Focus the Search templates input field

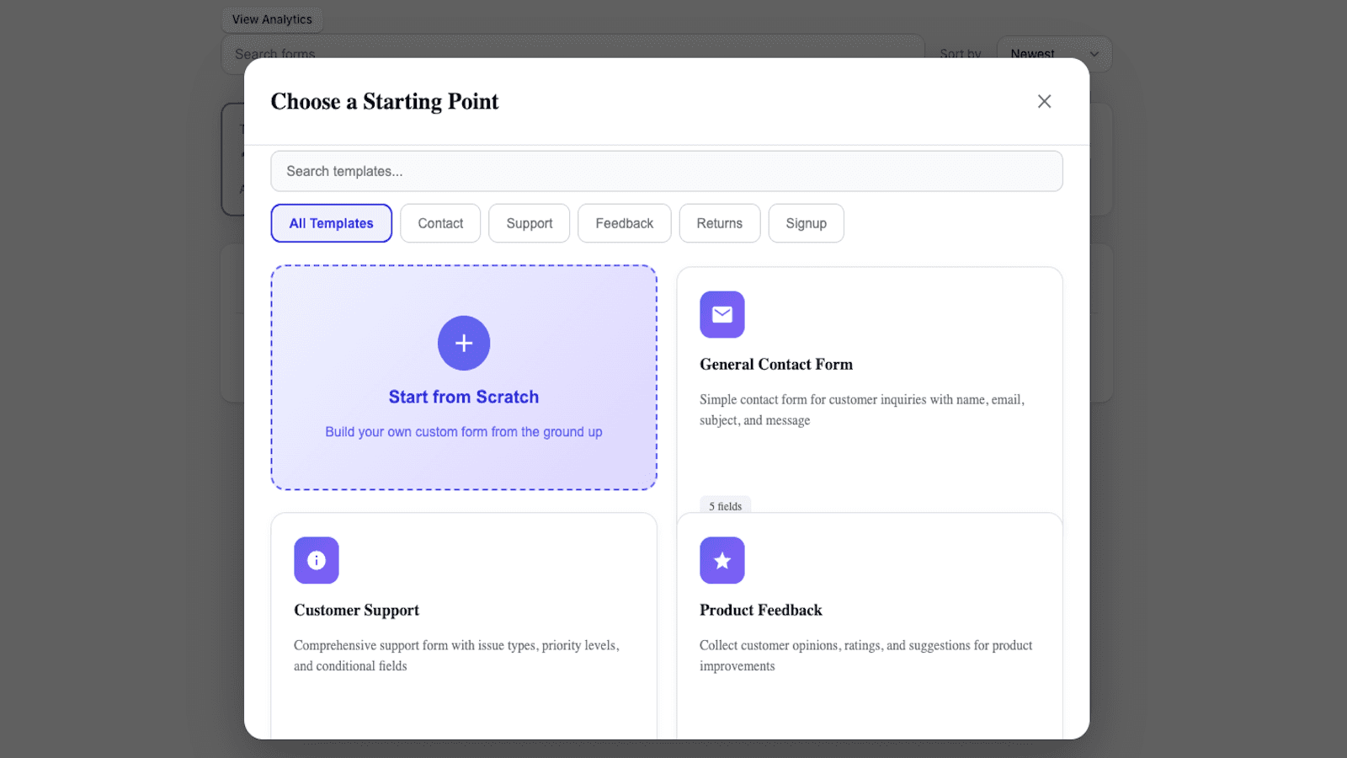coord(666,171)
